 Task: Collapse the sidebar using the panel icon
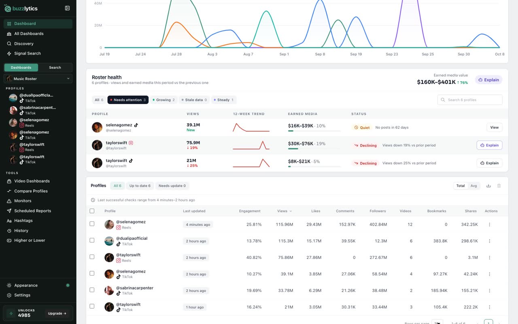[67, 8]
